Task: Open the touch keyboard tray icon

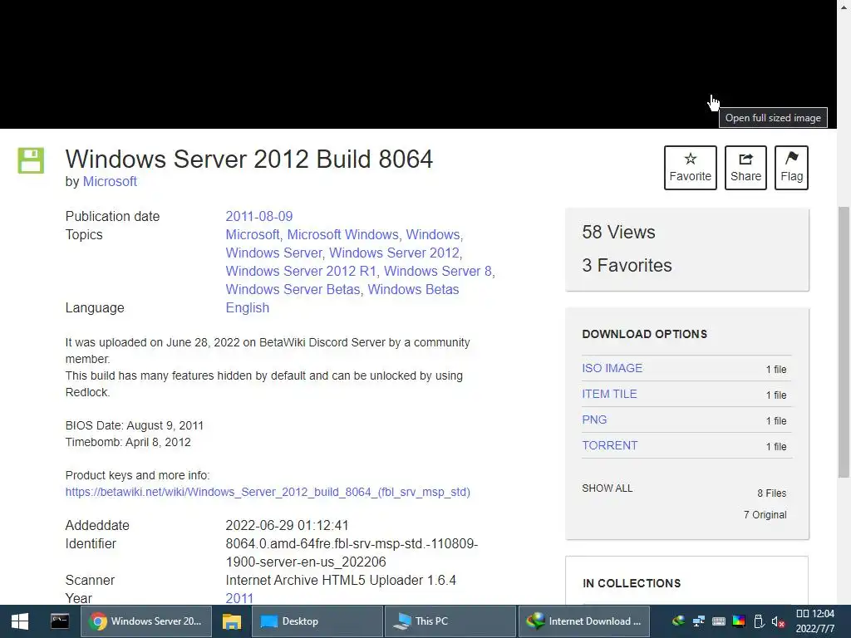Action: pyautogui.click(x=719, y=621)
